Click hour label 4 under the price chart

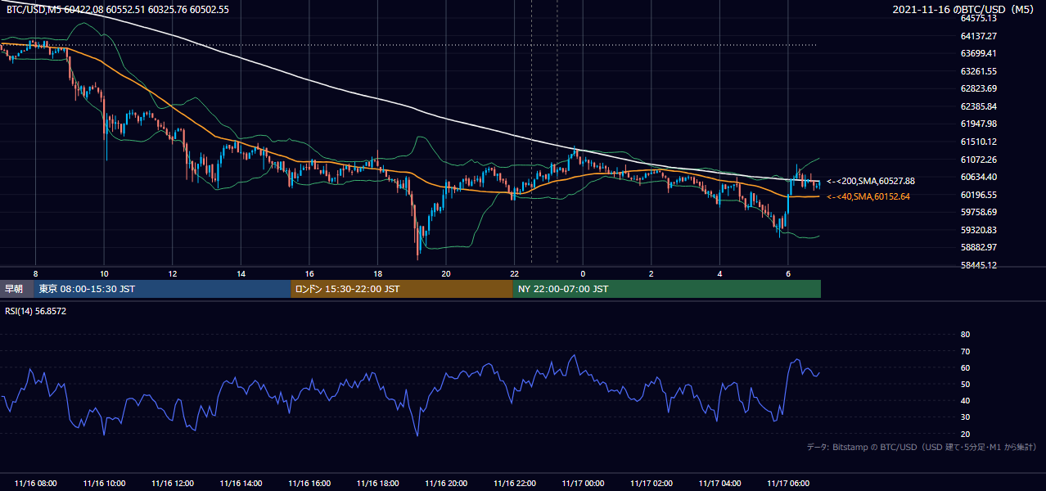pos(719,273)
